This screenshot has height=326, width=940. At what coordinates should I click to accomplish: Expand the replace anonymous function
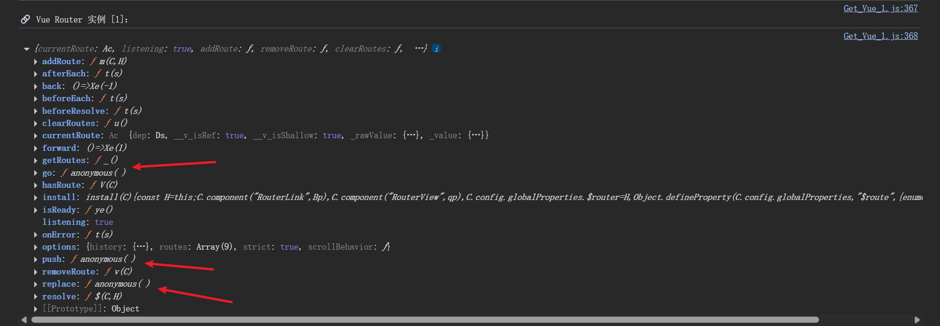pyautogui.click(x=36, y=284)
